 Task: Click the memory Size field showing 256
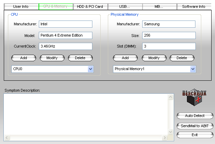(169, 35)
